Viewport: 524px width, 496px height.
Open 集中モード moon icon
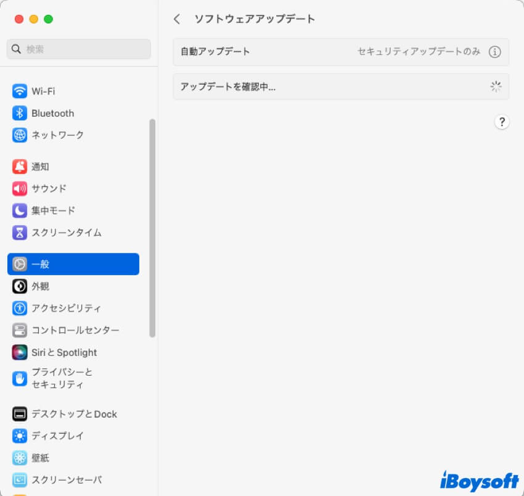[20, 211]
